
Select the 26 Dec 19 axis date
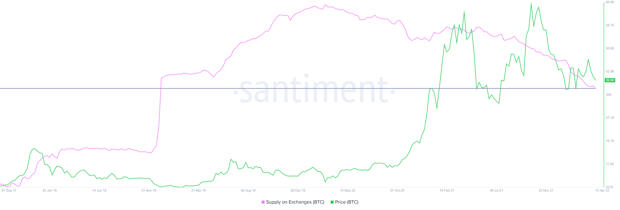[298, 190]
